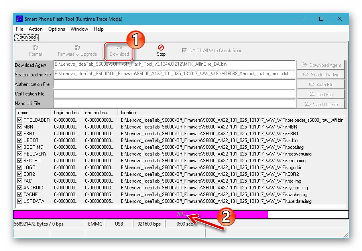Click the Auth File button
Viewport: 362px width, 251px height.
coord(321,84)
